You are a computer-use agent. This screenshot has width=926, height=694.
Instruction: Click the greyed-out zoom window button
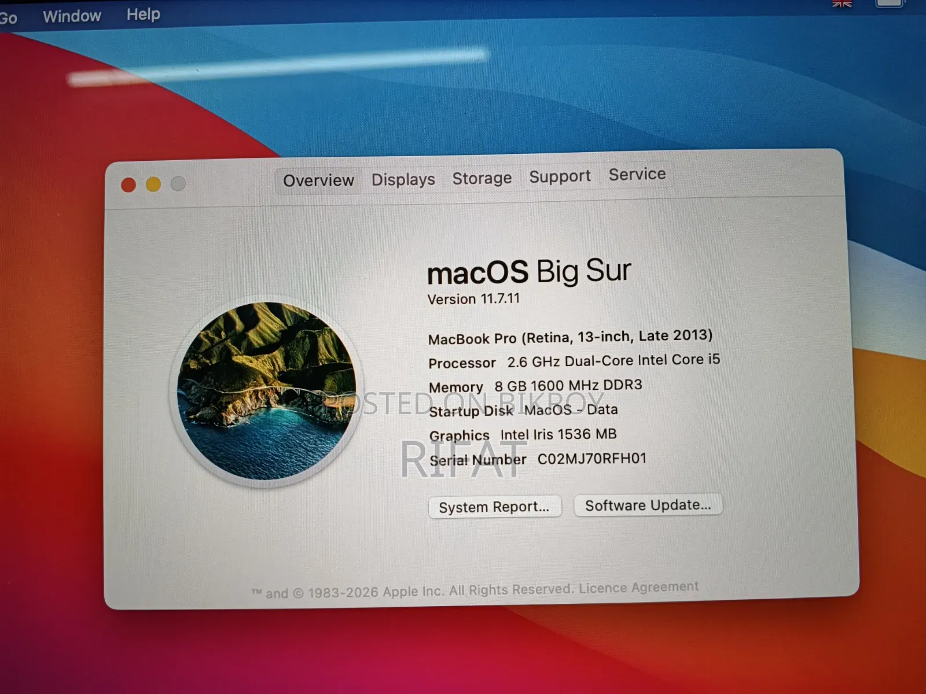[178, 183]
